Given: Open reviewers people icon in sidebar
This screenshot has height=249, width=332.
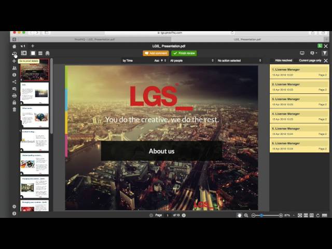Looking at the screenshot, I should click(14, 68).
